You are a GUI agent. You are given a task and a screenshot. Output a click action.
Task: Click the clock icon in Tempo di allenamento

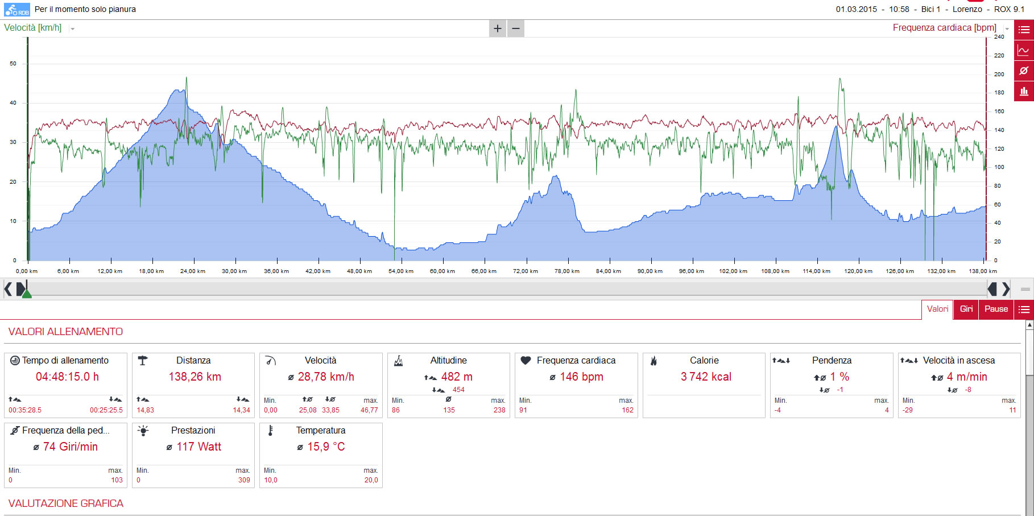[15, 361]
